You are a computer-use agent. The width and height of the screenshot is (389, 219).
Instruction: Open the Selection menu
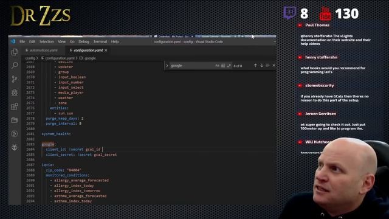click(46, 41)
